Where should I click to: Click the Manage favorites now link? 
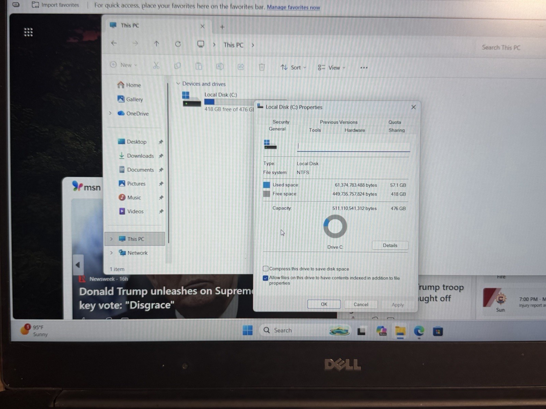(293, 7)
